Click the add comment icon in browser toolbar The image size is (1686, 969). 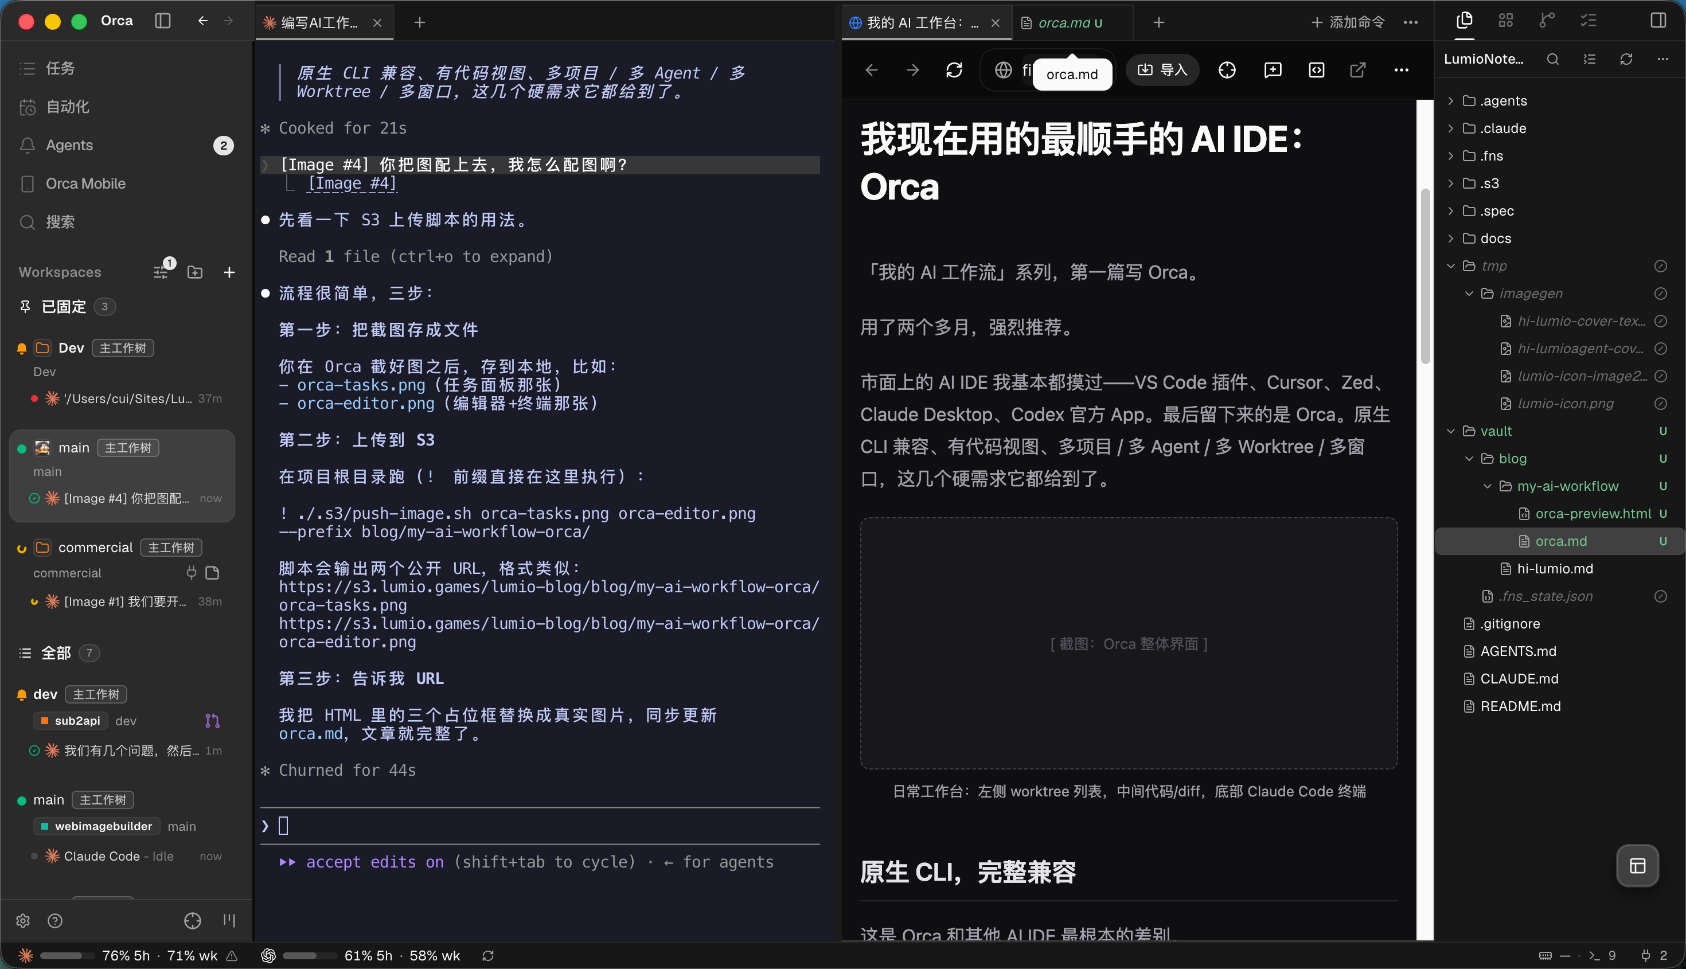coord(1273,70)
